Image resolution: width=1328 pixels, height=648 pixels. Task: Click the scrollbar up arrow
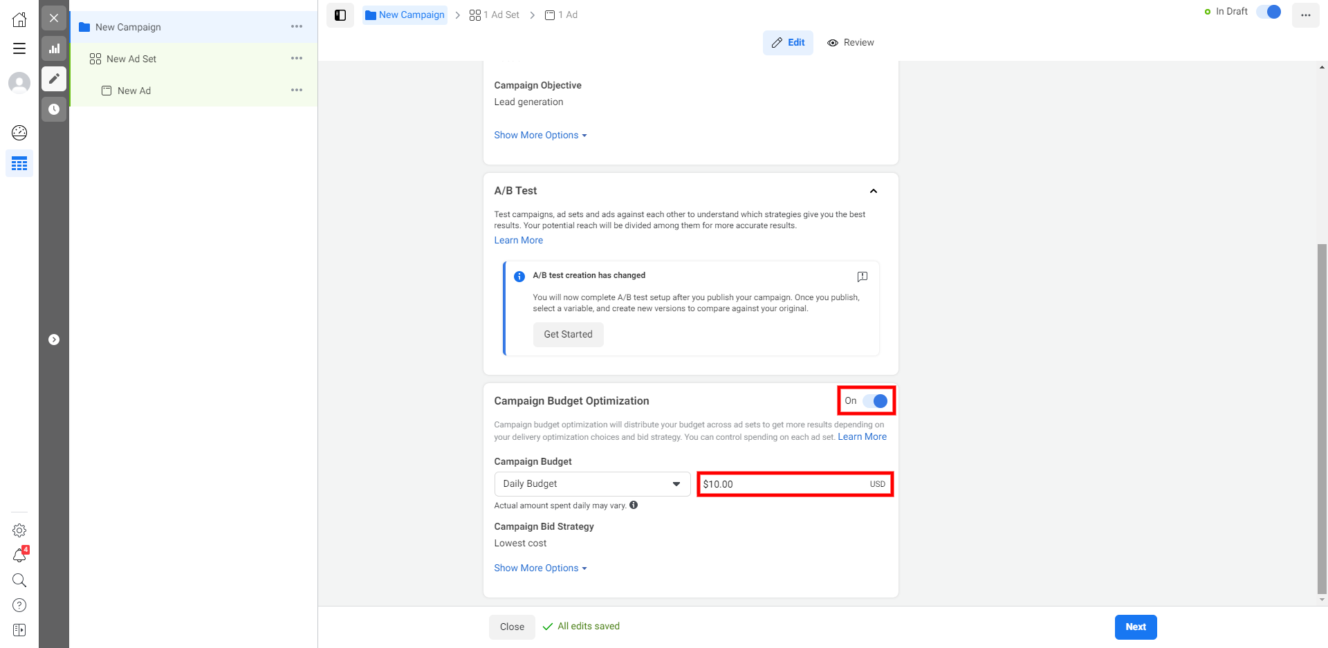click(1322, 67)
